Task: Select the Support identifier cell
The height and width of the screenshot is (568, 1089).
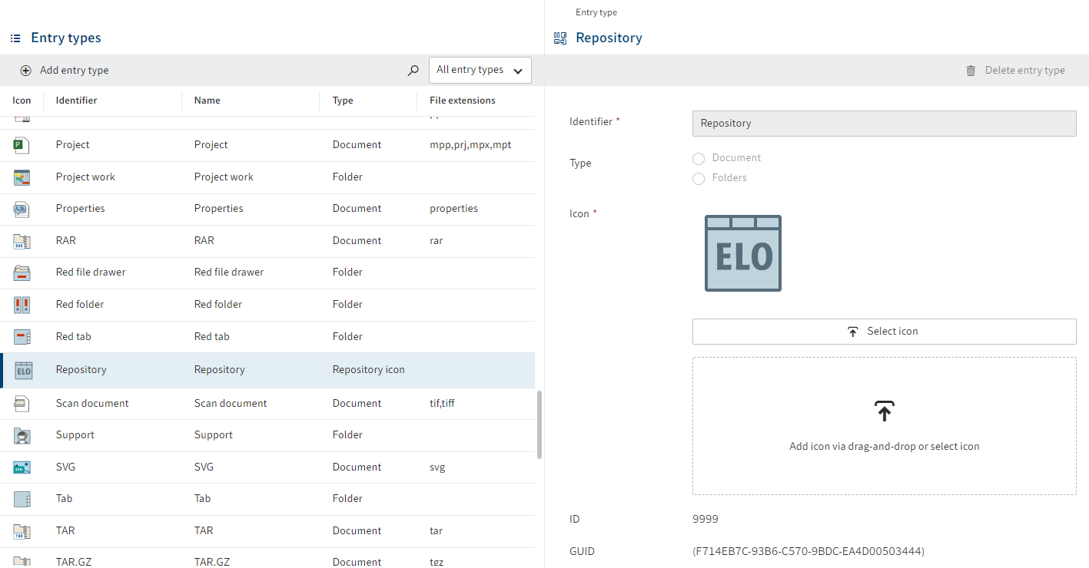Action: tap(75, 435)
